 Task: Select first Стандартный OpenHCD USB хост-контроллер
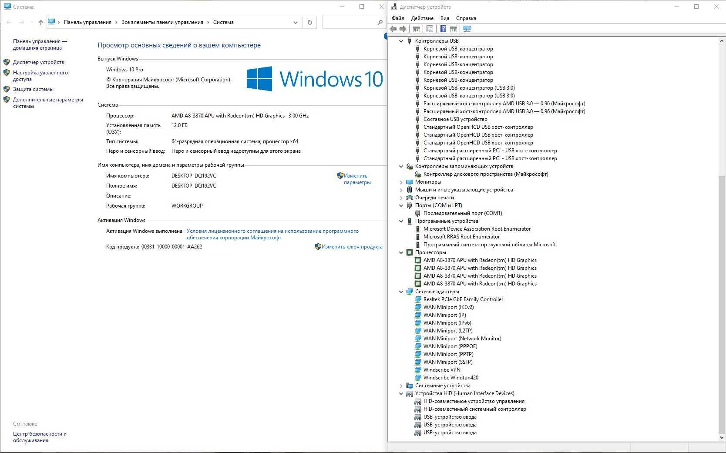pos(478,127)
